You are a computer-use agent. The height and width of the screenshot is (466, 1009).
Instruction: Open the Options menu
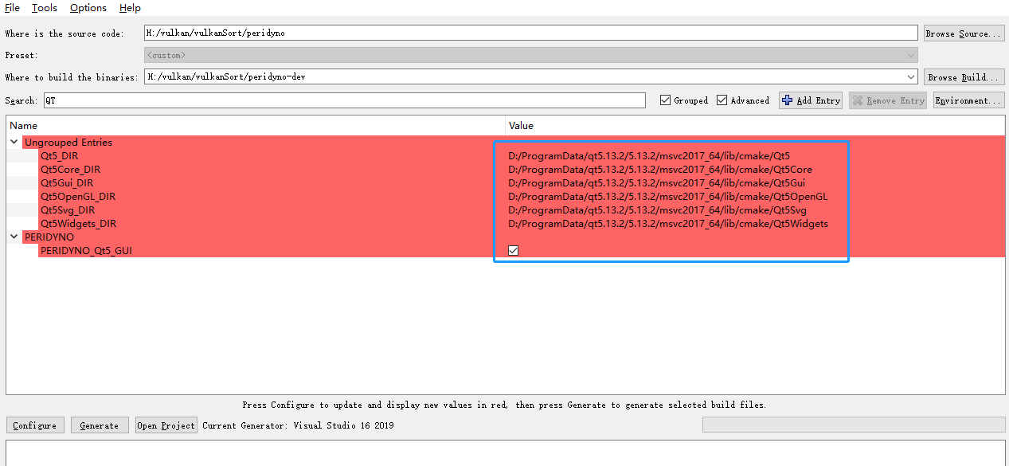pyautogui.click(x=88, y=8)
